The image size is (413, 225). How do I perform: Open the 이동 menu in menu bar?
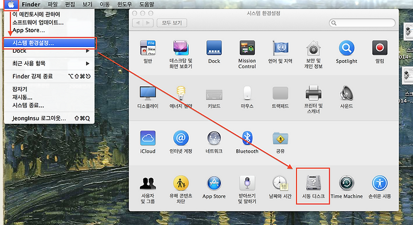(104, 4)
